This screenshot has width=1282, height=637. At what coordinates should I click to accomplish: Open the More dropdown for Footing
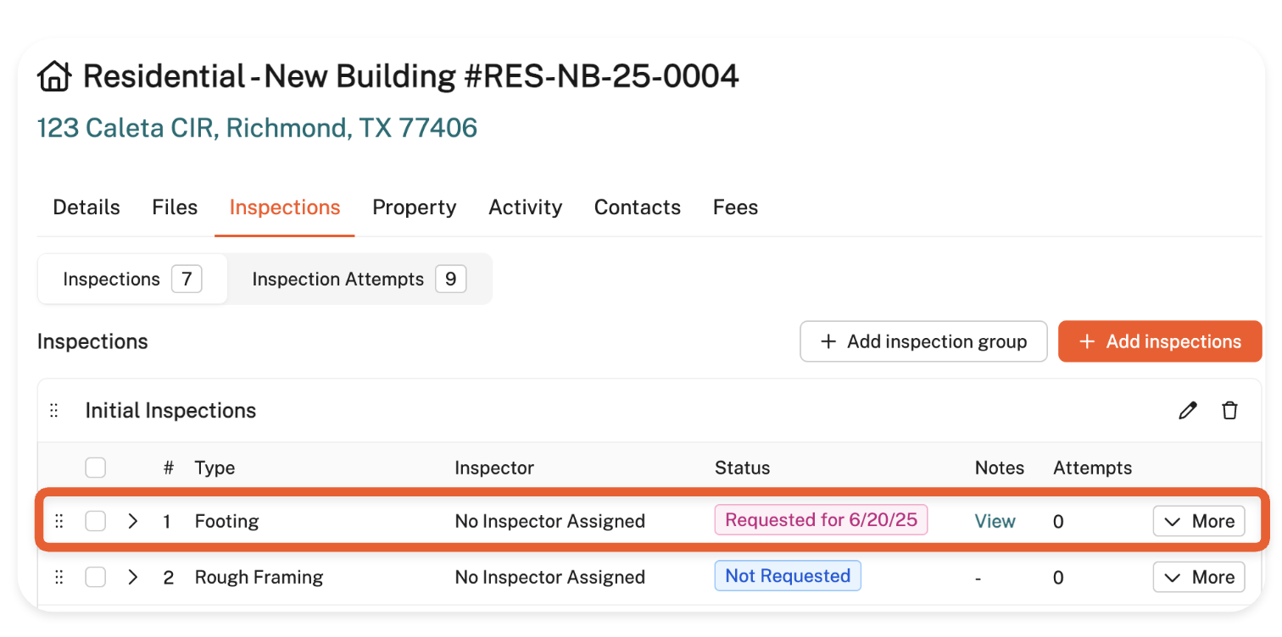point(1198,521)
